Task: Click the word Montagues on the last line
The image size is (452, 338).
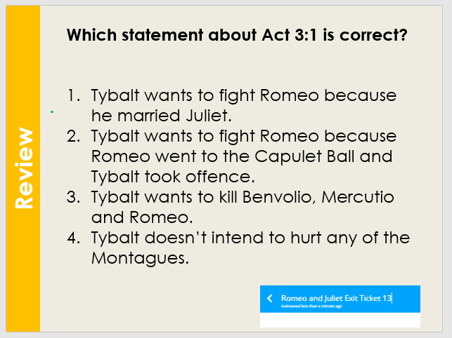Action: pos(140,258)
